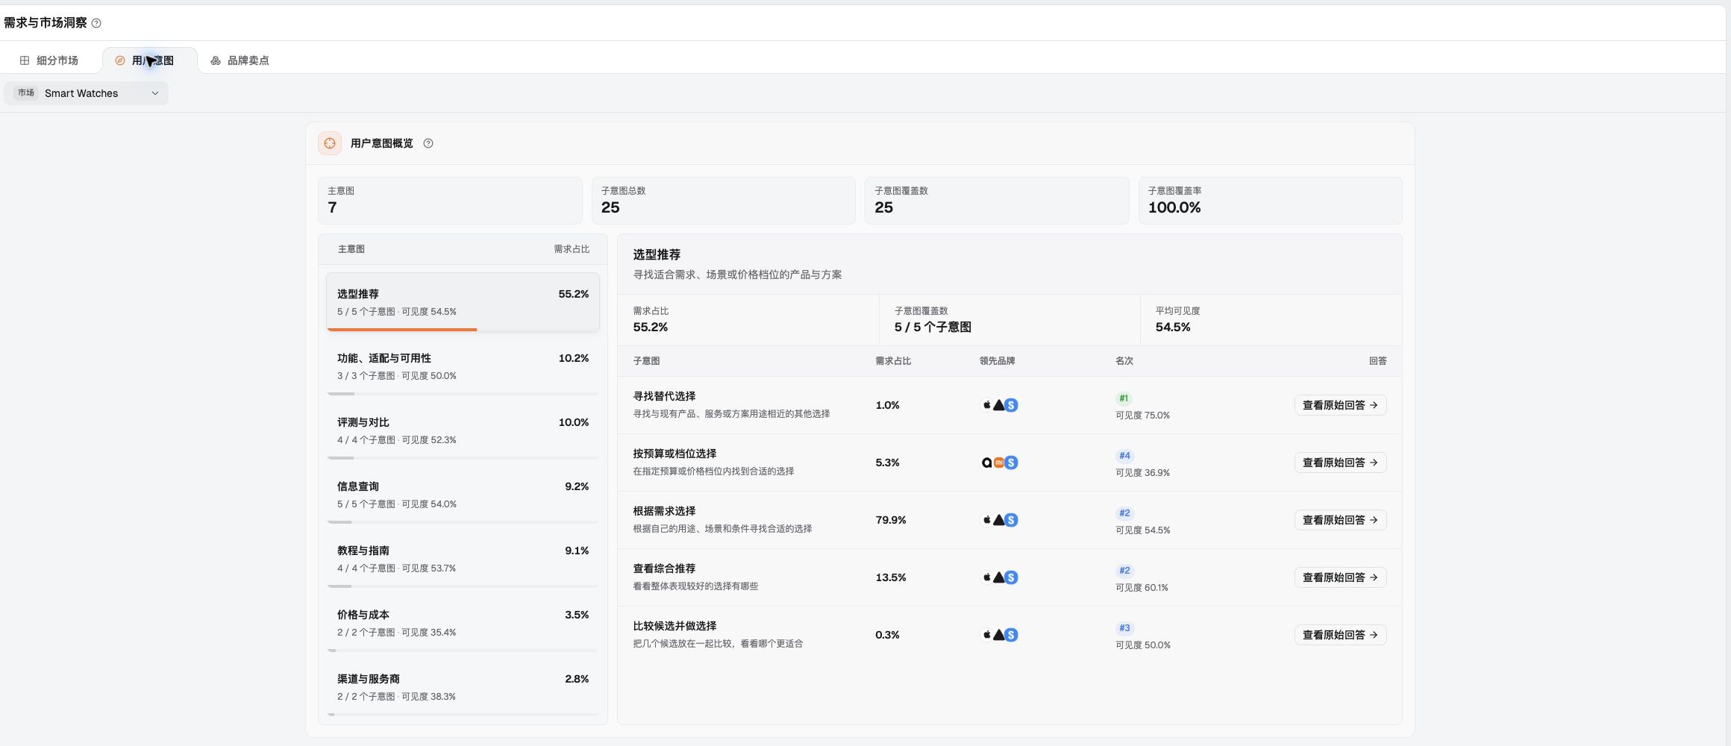Viewport: 1731px width, 746px height.
Task: Click the brand icons in 寻找替代选择 row
Action: [x=1000, y=405]
